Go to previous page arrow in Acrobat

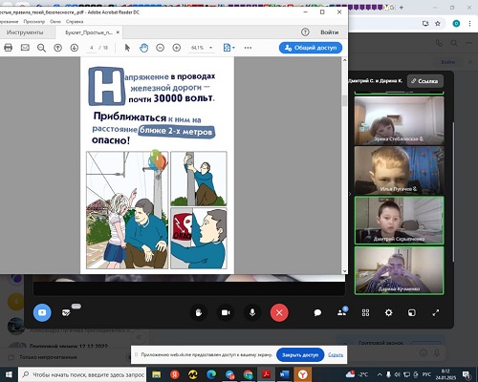57,48
